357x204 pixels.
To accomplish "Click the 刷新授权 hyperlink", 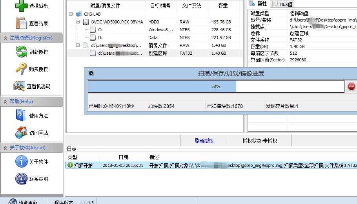I will [204, 140].
